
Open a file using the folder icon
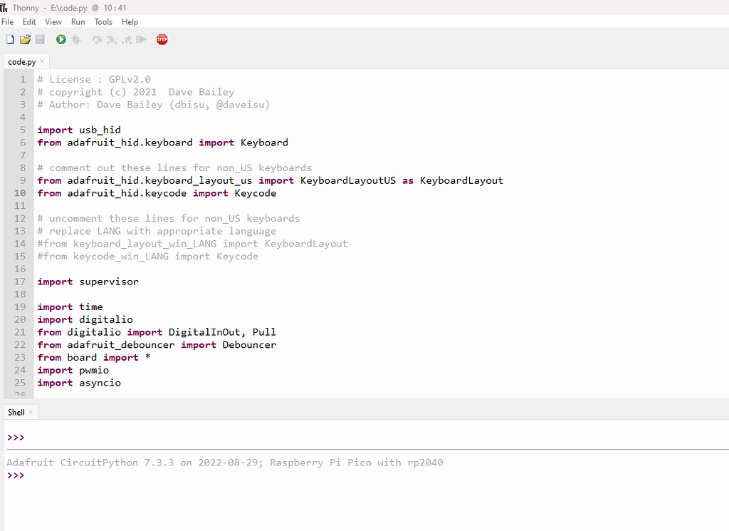coord(25,39)
